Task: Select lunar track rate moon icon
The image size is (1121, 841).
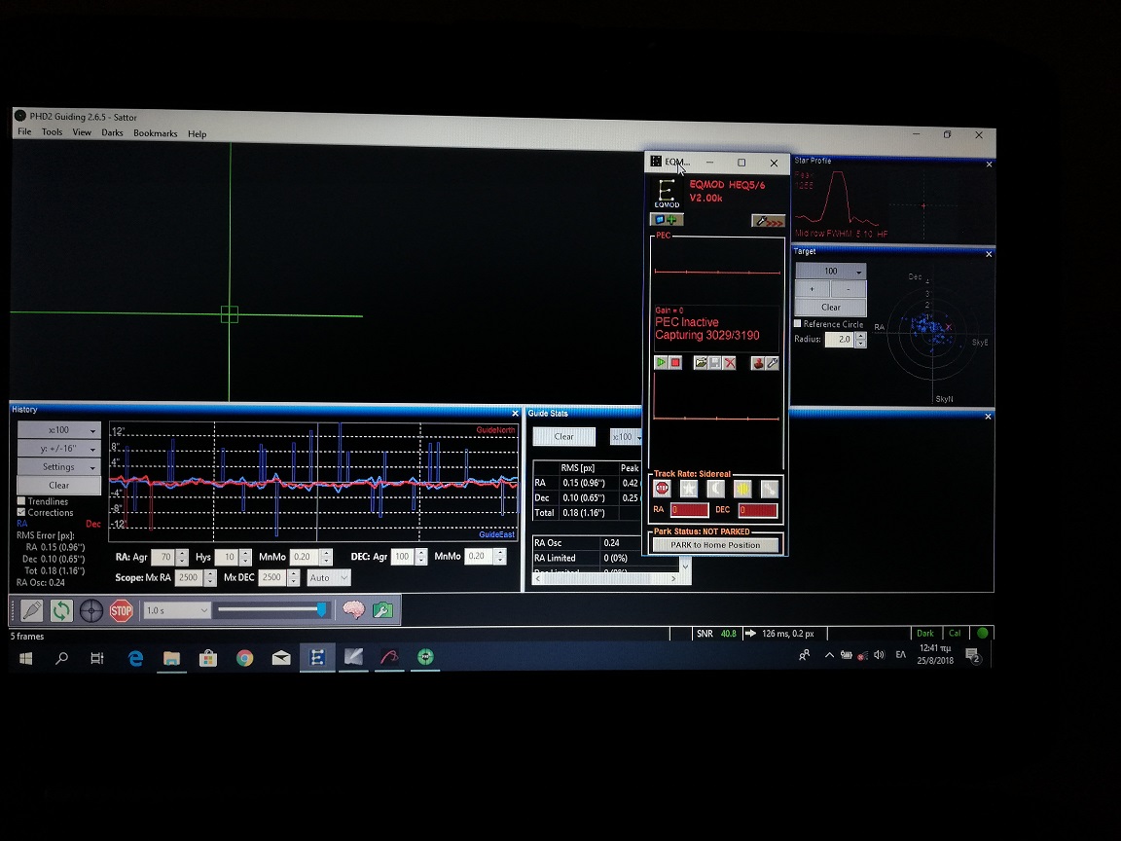Action: coord(715,489)
